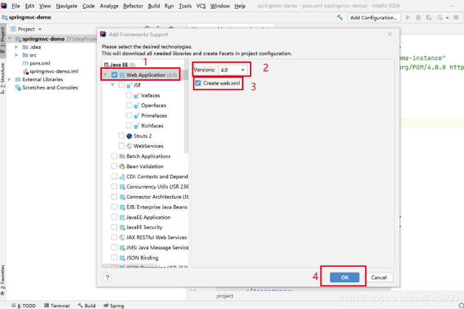Collapse the Web Application tree node
This screenshot has width=464, height=309.
click(105, 75)
